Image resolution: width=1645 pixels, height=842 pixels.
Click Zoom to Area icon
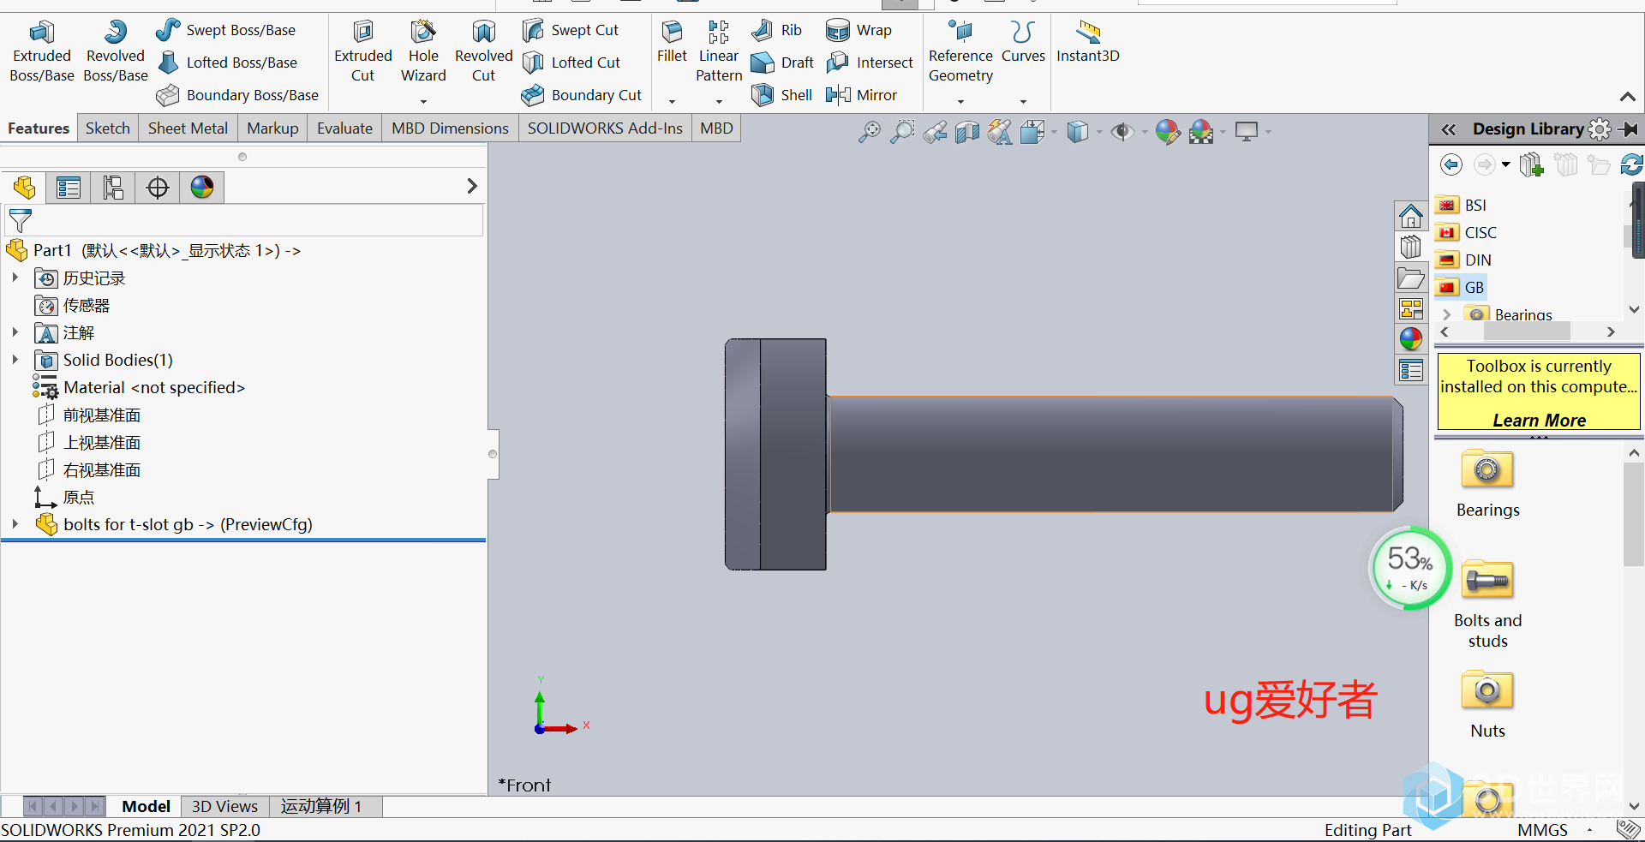tap(902, 132)
